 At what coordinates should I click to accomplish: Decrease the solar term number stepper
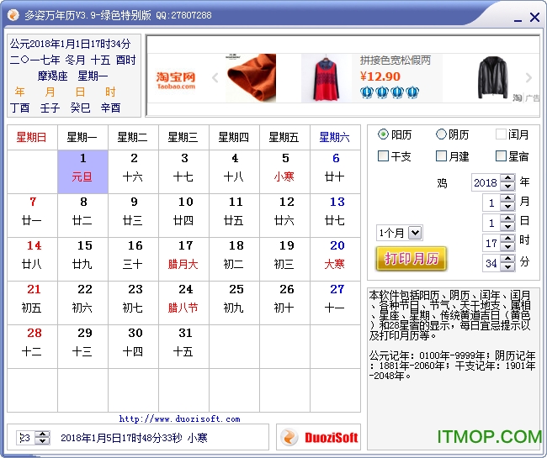tap(43, 441)
